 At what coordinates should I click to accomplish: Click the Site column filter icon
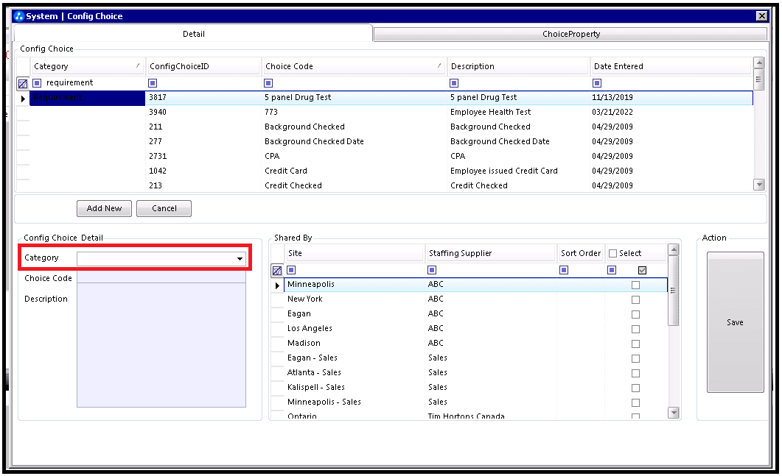(x=292, y=270)
